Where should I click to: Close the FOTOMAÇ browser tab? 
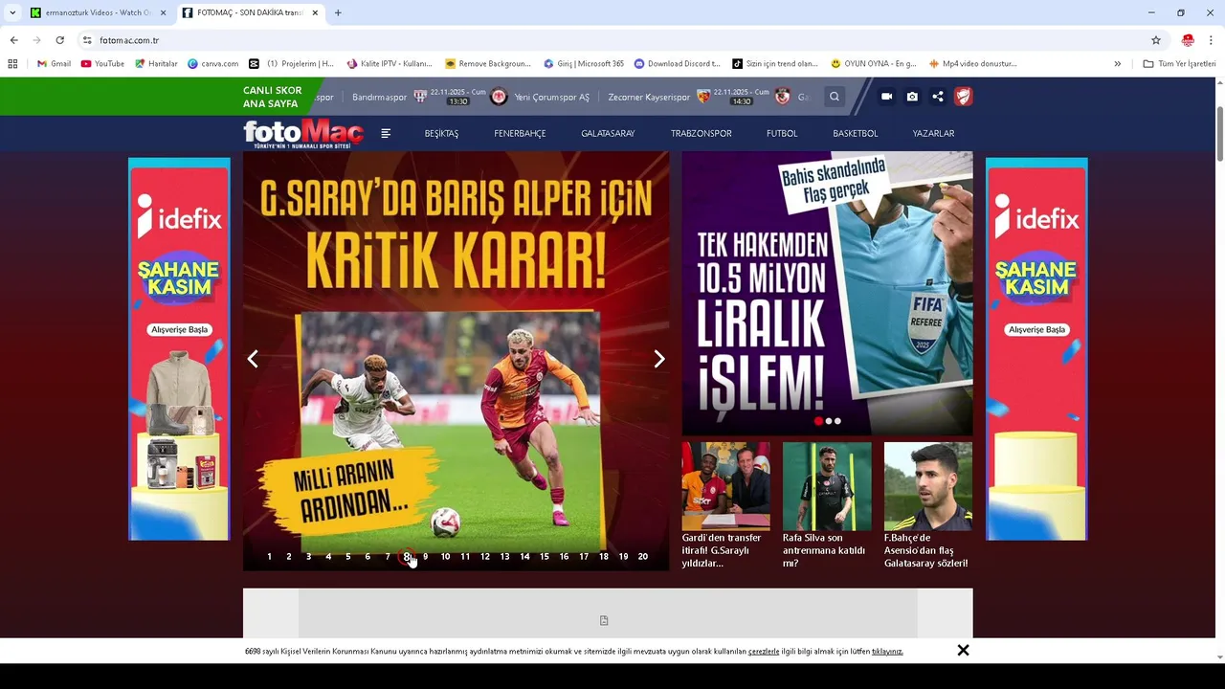pyautogui.click(x=315, y=12)
